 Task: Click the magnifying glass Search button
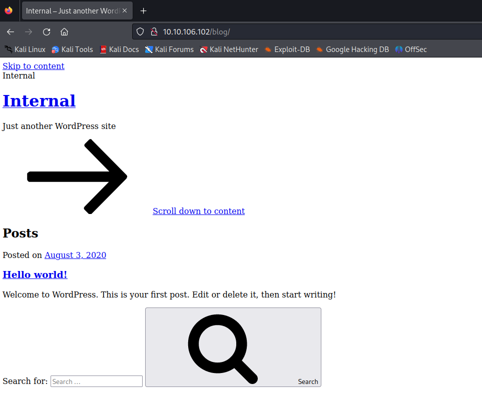(x=233, y=347)
